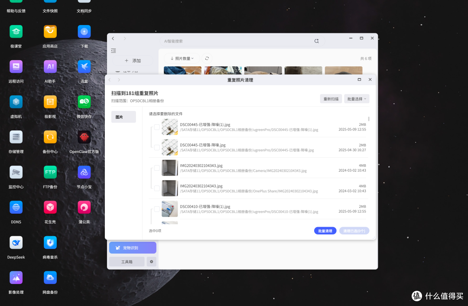Screen dimensions: 468x306
Task: Click the 批量清理 button
Action: [x=325, y=231]
